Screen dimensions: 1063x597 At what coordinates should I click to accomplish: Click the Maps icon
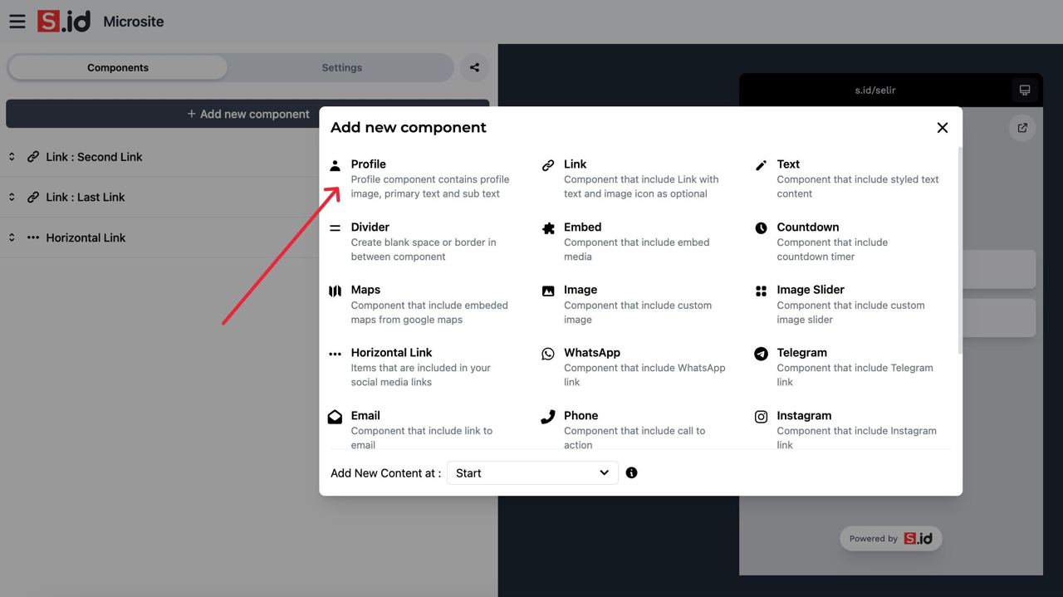click(x=335, y=291)
